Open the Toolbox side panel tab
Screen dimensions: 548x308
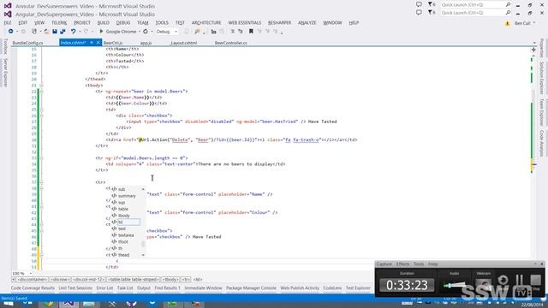pos(5,46)
